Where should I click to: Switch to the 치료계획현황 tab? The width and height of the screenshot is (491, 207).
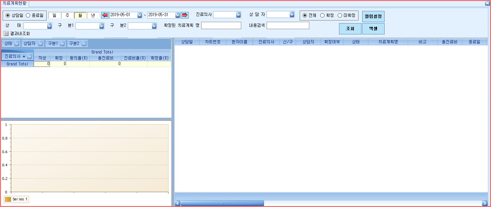[x=14, y=4]
